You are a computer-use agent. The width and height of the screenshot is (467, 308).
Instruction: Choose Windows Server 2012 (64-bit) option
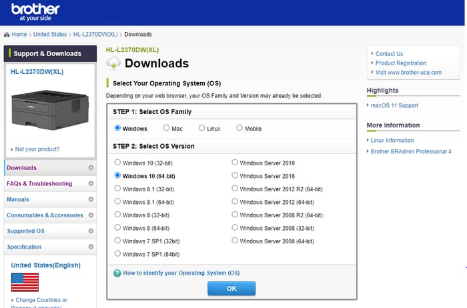(x=235, y=201)
